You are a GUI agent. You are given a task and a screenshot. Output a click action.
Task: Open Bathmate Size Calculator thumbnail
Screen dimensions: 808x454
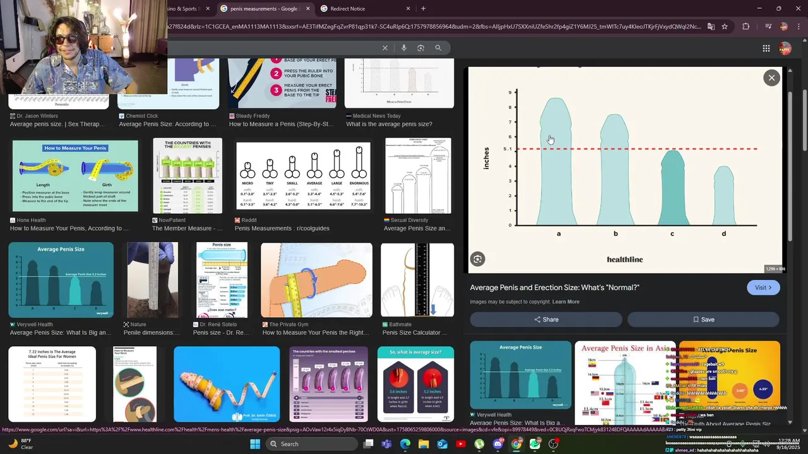(417, 280)
